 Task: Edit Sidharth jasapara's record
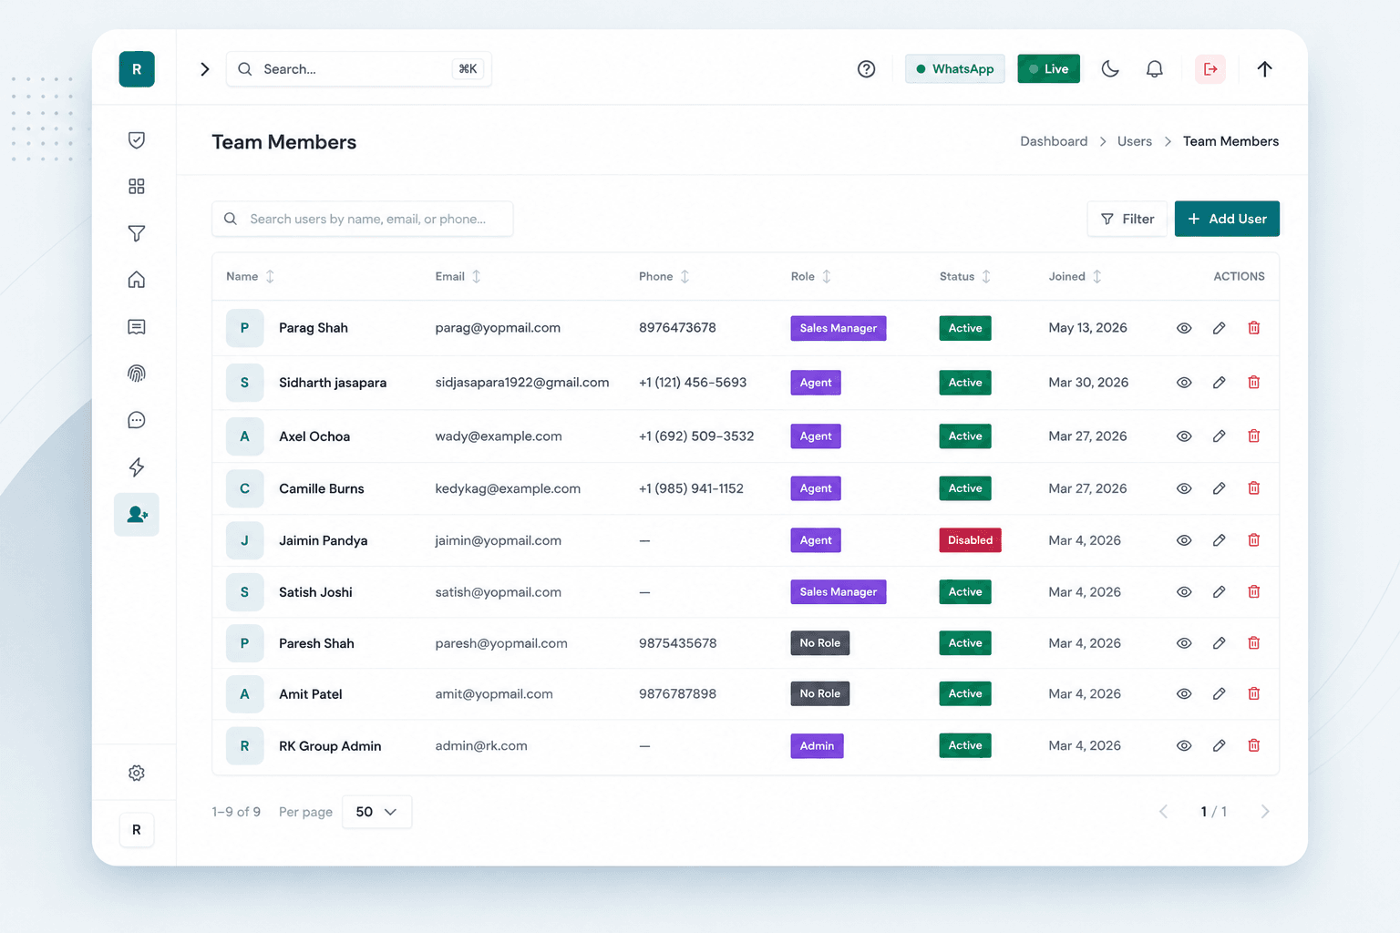tap(1219, 383)
